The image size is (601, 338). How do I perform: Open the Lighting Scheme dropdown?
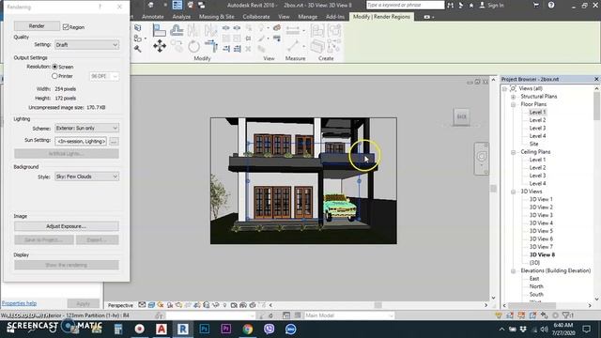(x=86, y=128)
